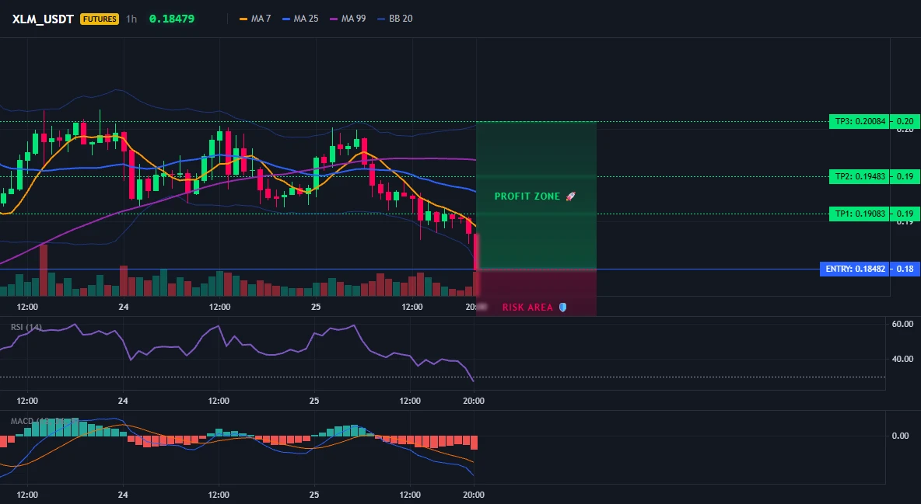Toggle the MA 25 legend entry

[300, 19]
